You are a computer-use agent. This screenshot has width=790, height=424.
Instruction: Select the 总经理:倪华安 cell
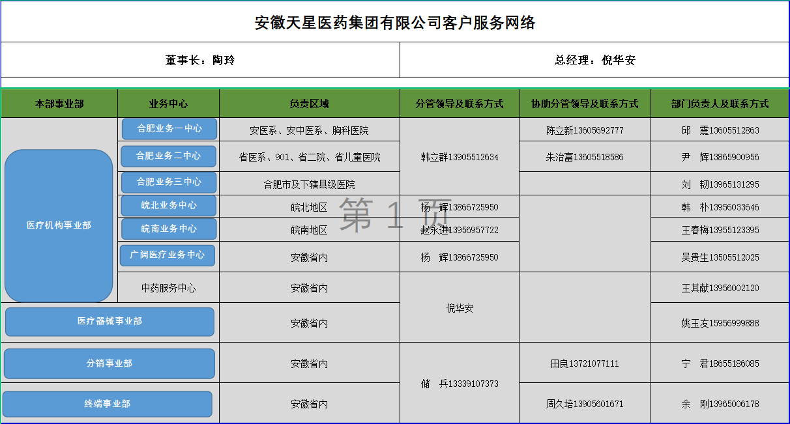594,60
